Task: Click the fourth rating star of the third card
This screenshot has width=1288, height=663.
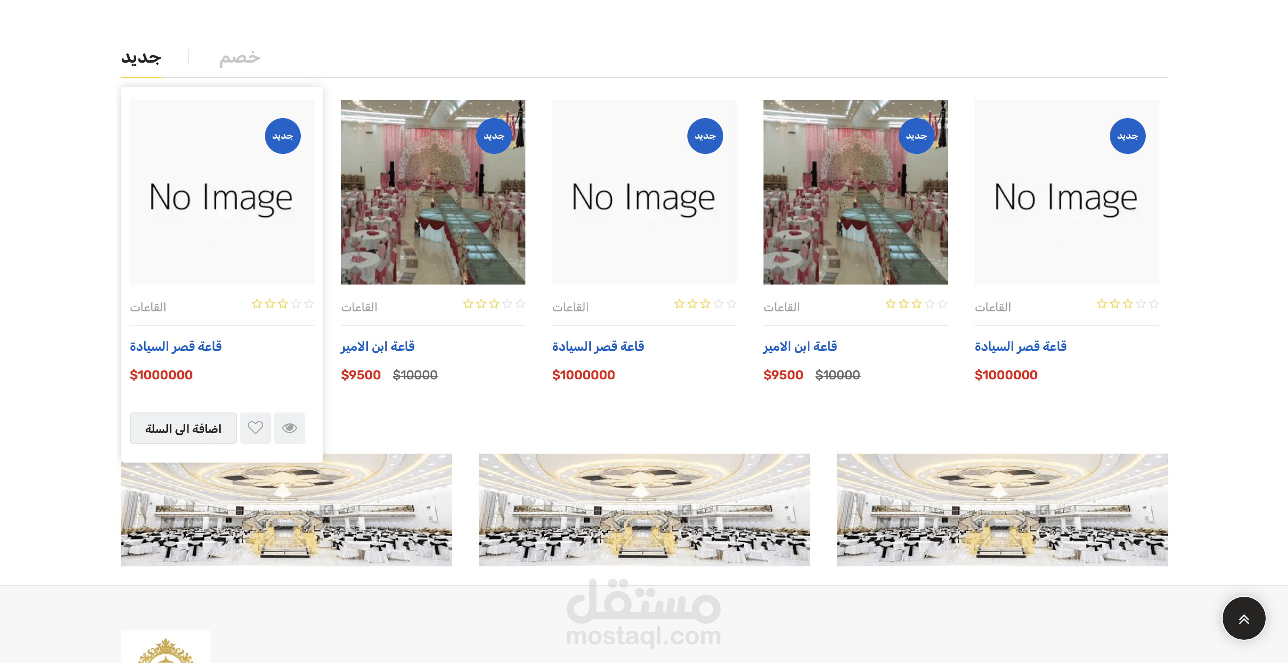Action: click(x=718, y=303)
